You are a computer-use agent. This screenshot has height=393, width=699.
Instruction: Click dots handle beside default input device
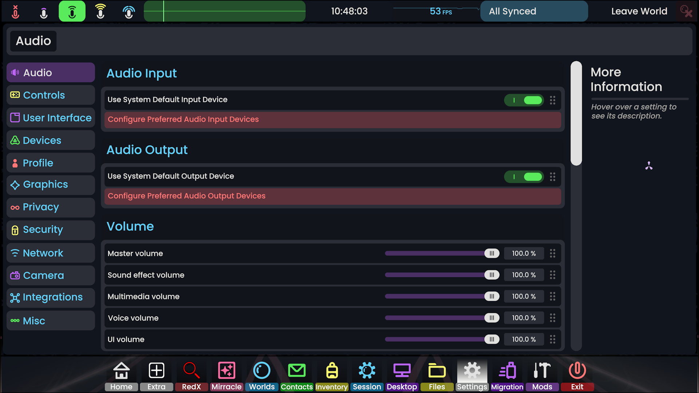(x=552, y=100)
